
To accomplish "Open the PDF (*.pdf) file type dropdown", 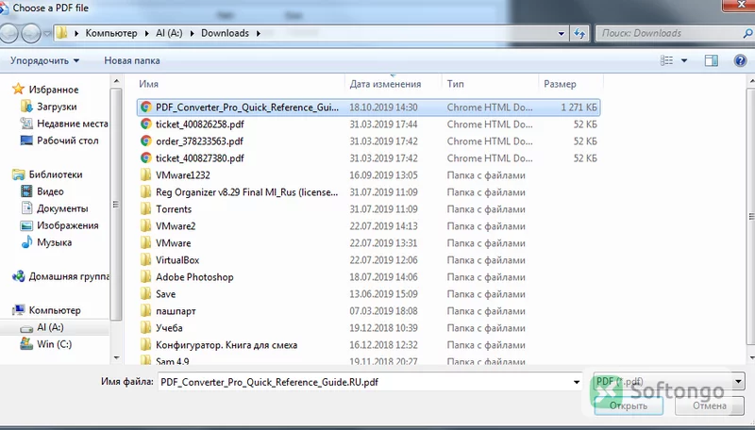I will 669,381.
